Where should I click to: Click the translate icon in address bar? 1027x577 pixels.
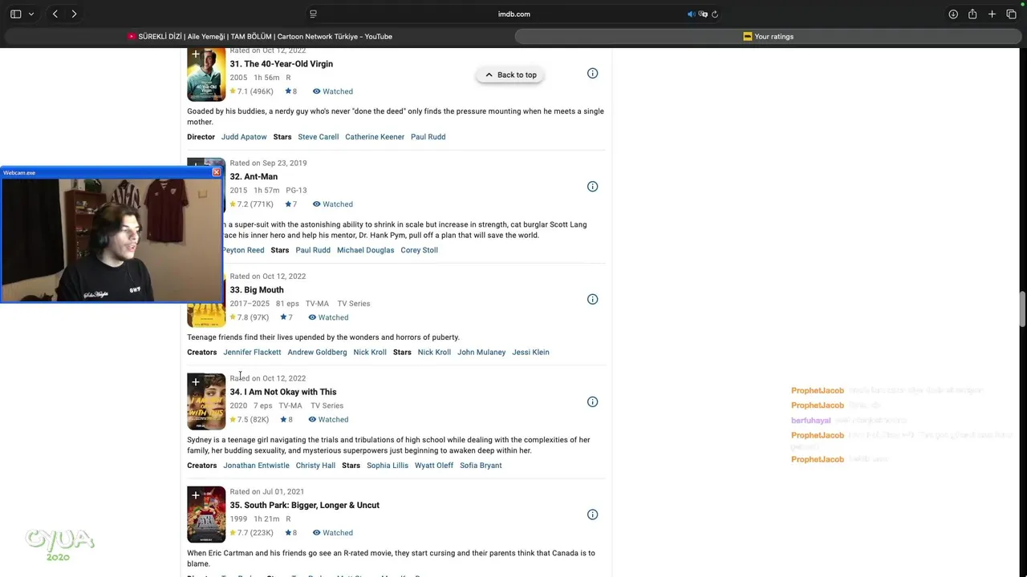(703, 14)
